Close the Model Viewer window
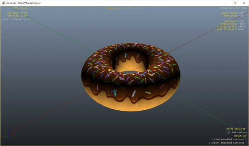Viewport: 249px width, 146px height. pyautogui.click(x=244, y=3)
